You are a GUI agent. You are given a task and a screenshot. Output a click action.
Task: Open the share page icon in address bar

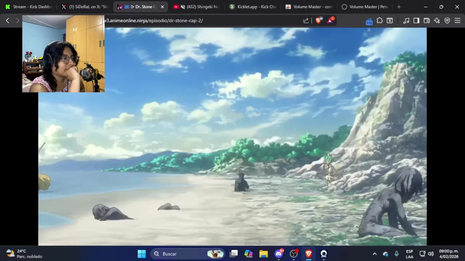tap(306, 21)
